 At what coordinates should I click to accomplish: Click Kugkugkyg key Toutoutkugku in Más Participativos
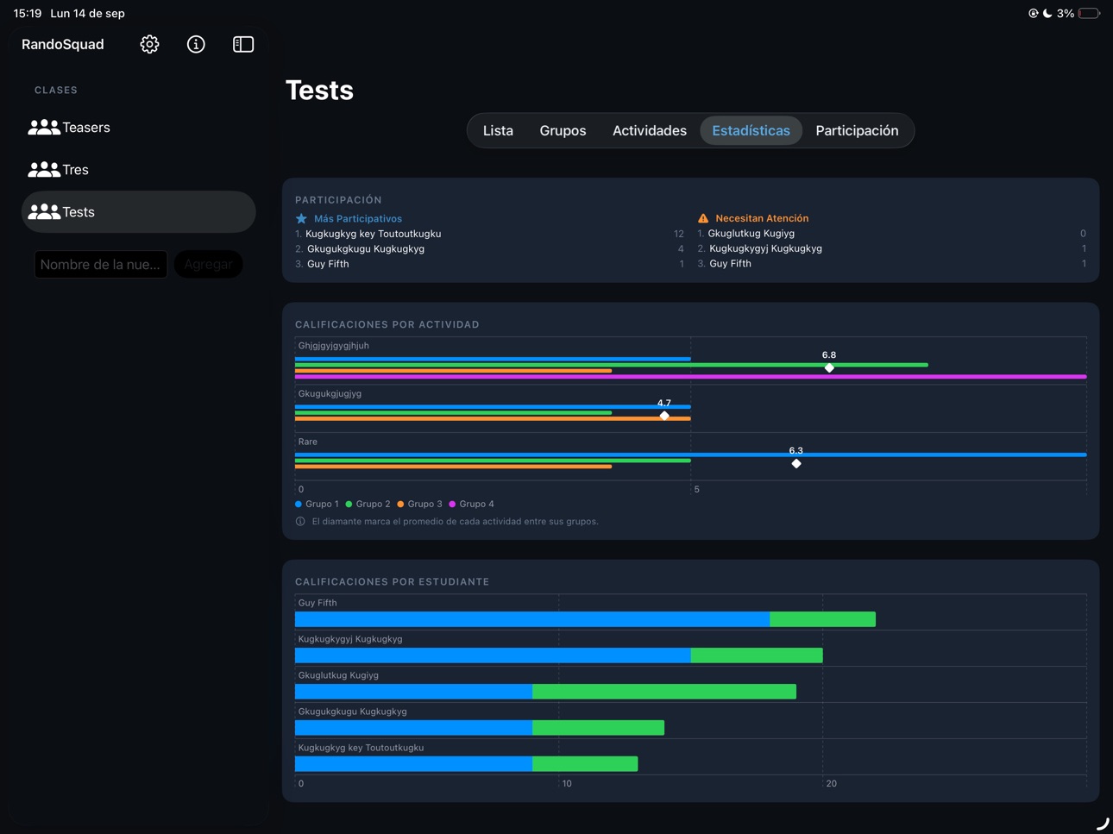(x=373, y=234)
